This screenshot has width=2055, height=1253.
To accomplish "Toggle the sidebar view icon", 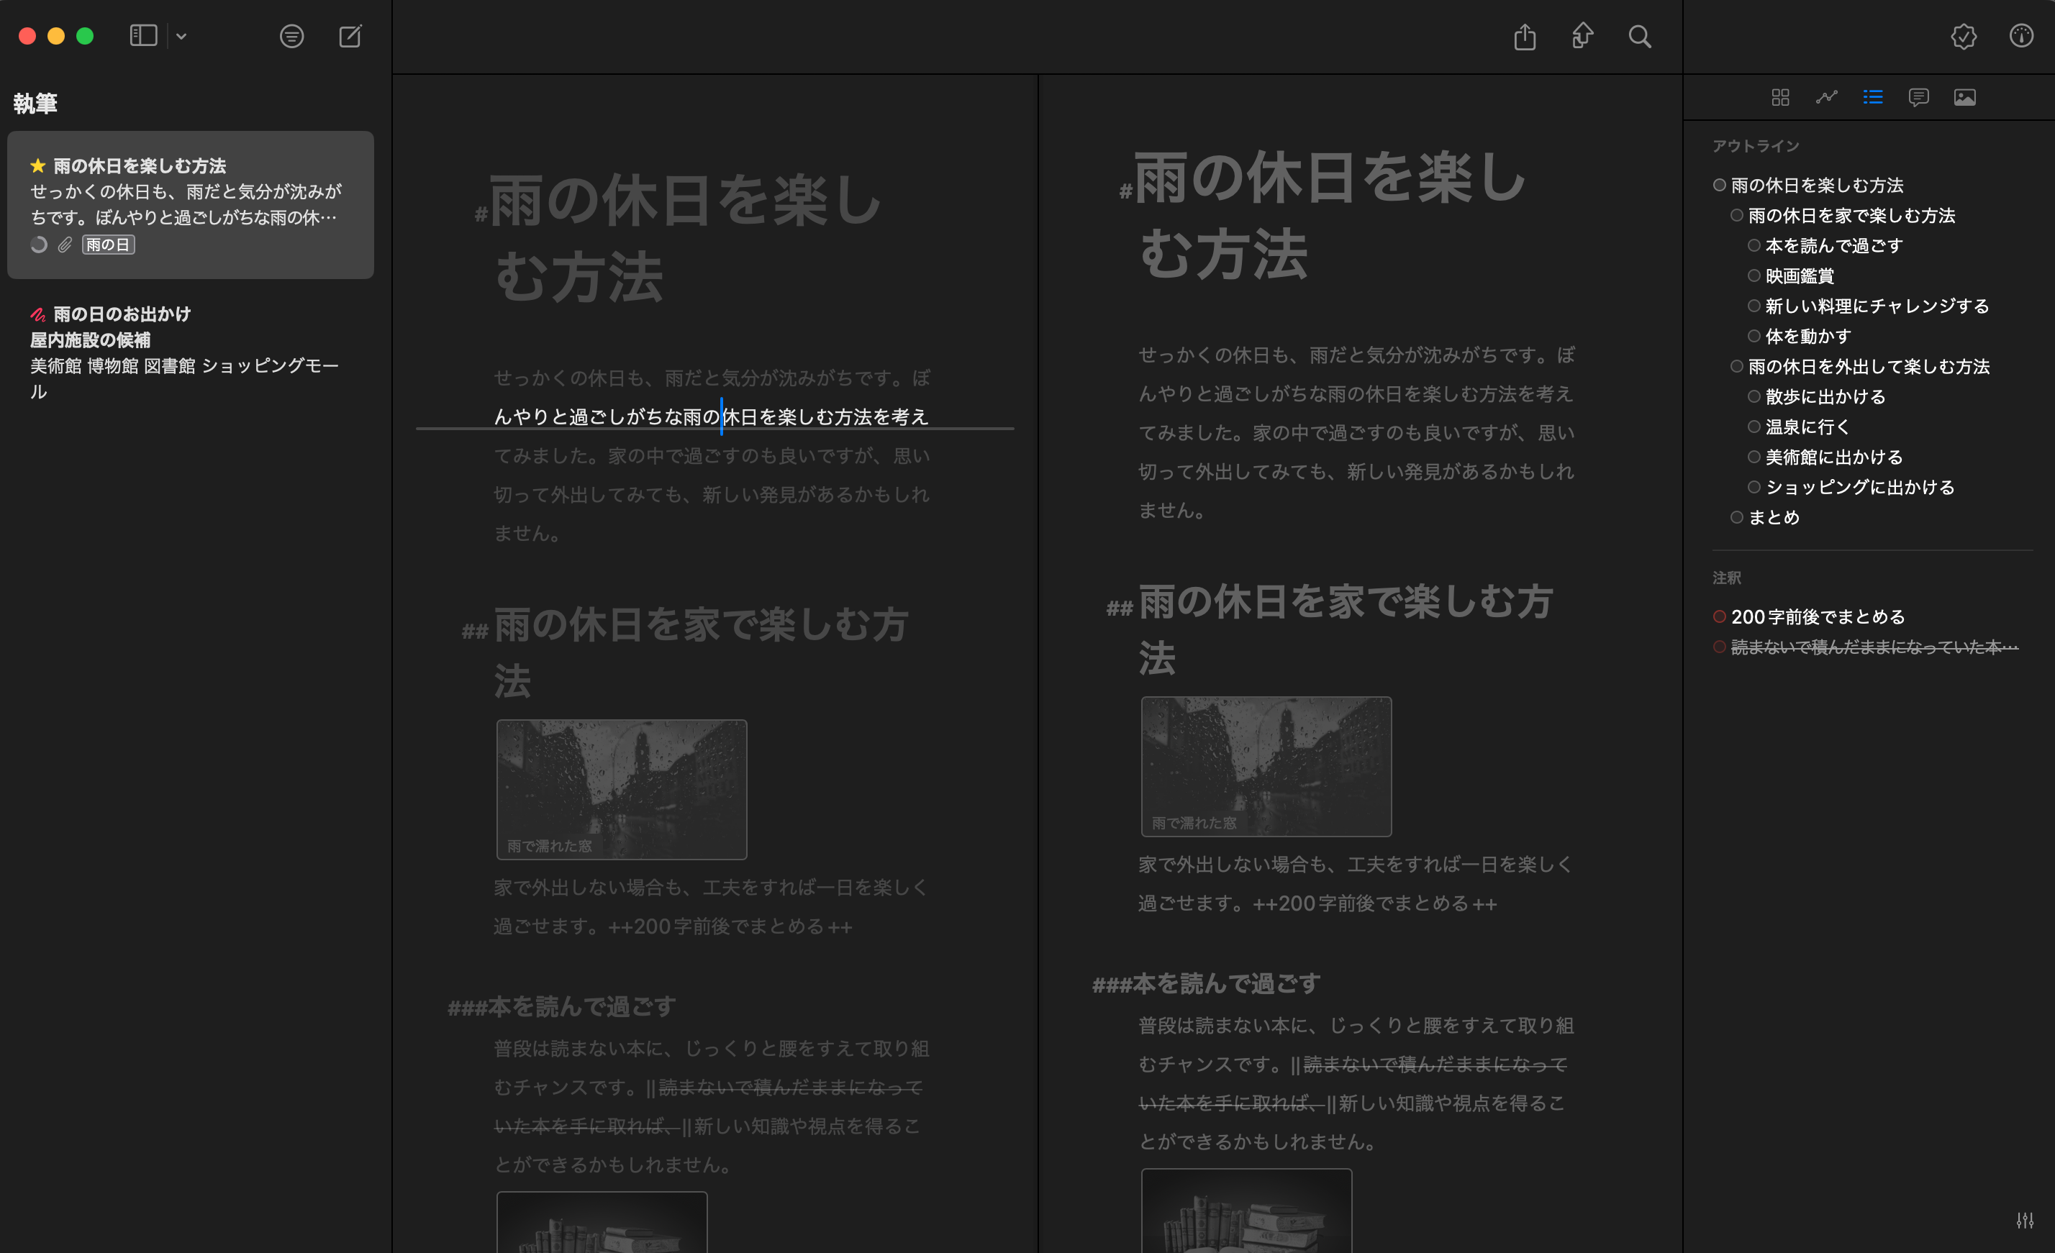I will (143, 36).
